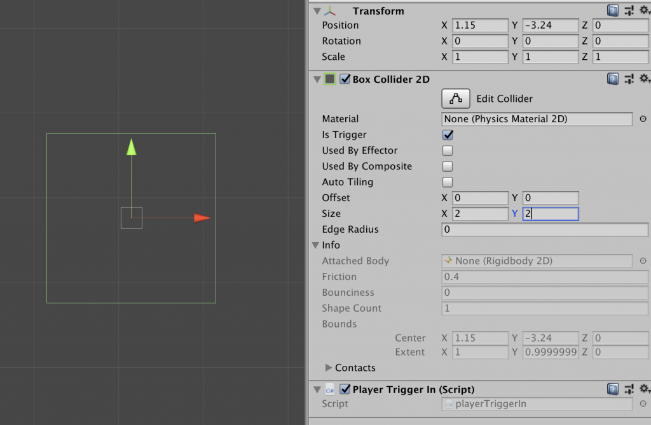The width and height of the screenshot is (651, 425).
Task: Click the 'Edge Radius' label
Action: [350, 229]
